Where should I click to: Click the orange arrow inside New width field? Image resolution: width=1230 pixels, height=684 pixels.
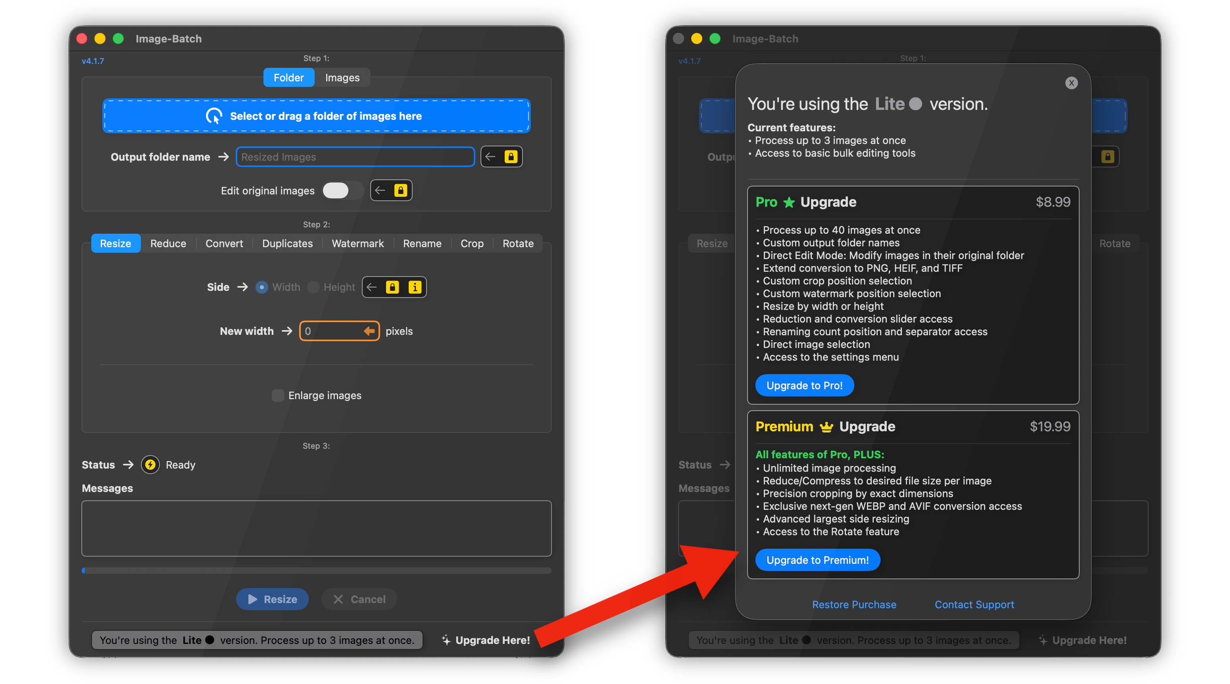click(x=369, y=331)
